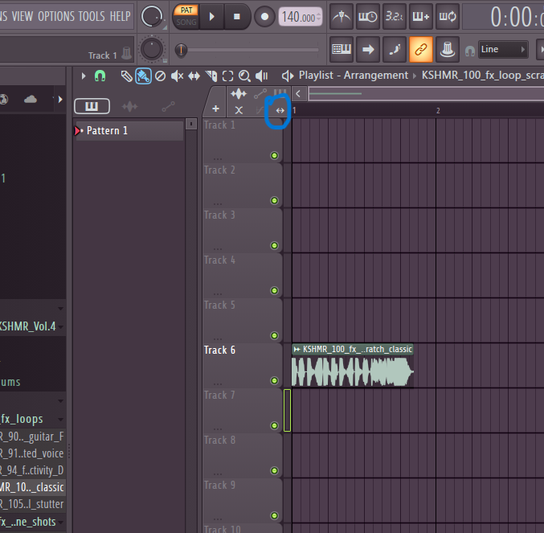544x533 pixels.
Task: Arm the Record button
Action: [x=264, y=16]
